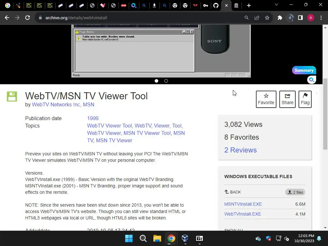
Task: Open the MSN TV Viewer Tool topic link
Action: (147, 133)
